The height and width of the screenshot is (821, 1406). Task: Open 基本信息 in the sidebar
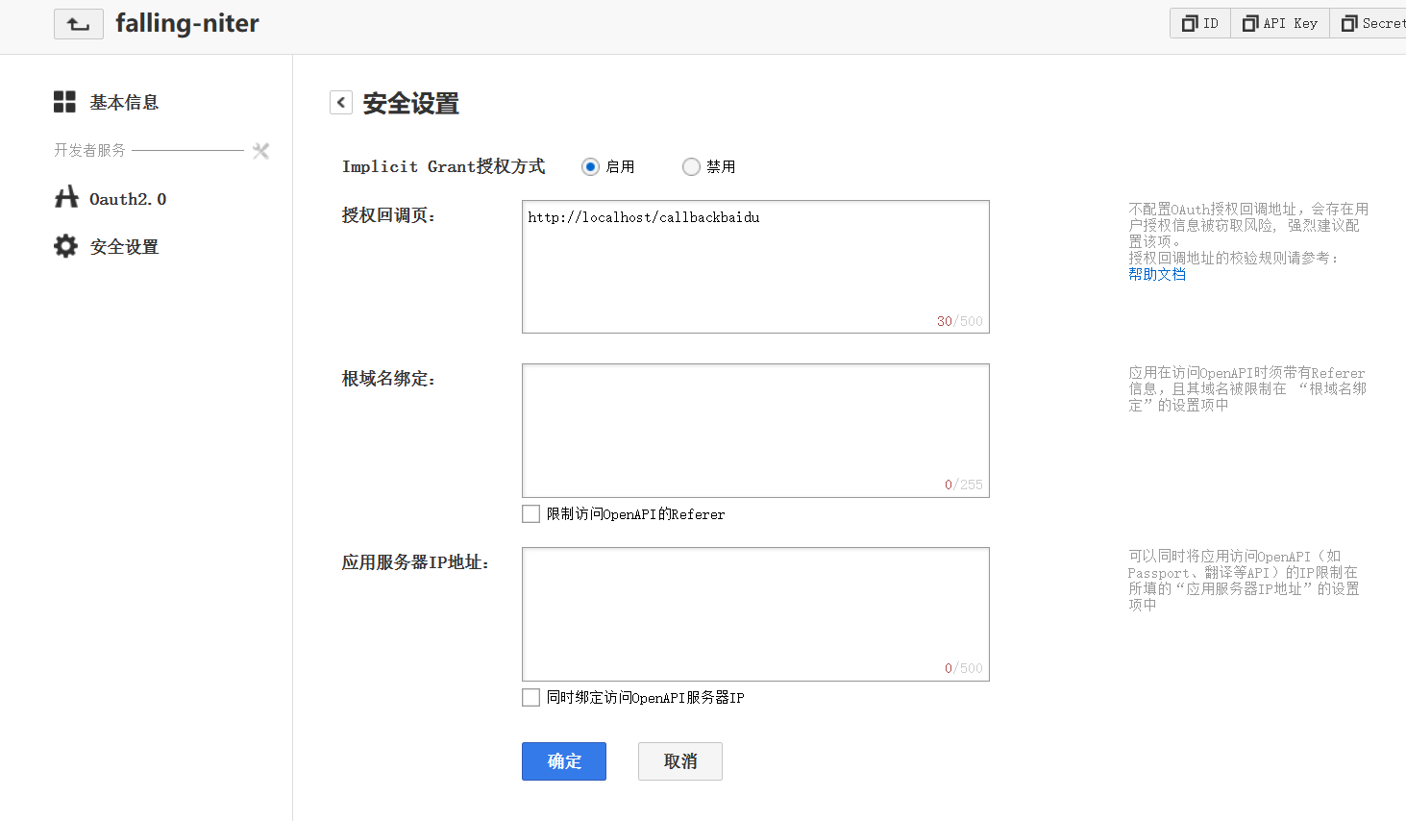[x=124, y=102]
